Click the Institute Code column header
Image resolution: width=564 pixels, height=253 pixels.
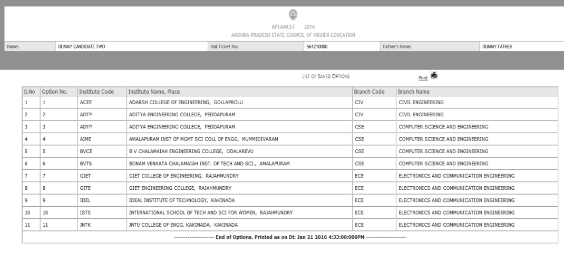96,92
